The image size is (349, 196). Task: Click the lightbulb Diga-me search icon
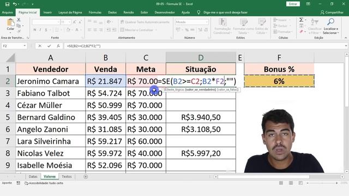pos(198,13)
